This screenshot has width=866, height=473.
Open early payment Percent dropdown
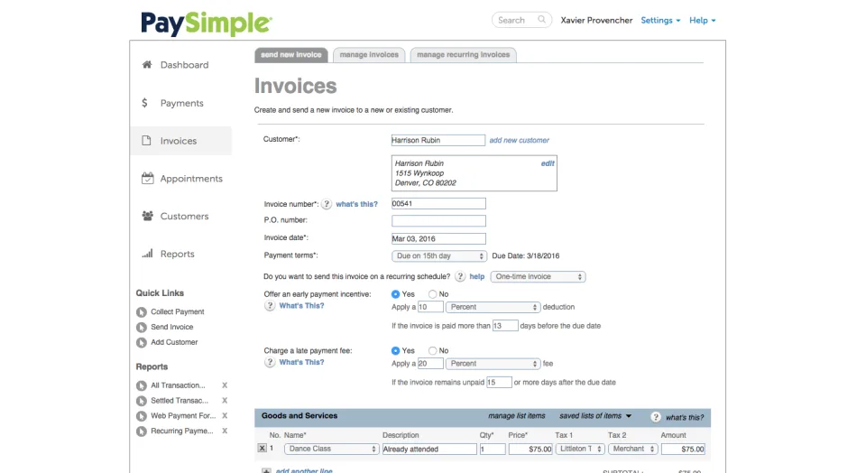point(493,307)
